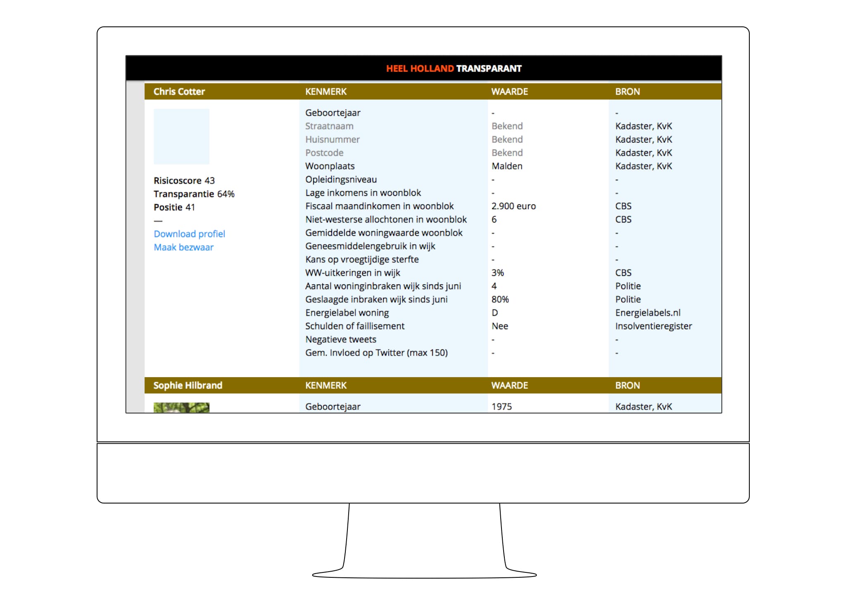Select the greyed Straatnaam row
Viewport: 846px width, 605px height.
329,126
